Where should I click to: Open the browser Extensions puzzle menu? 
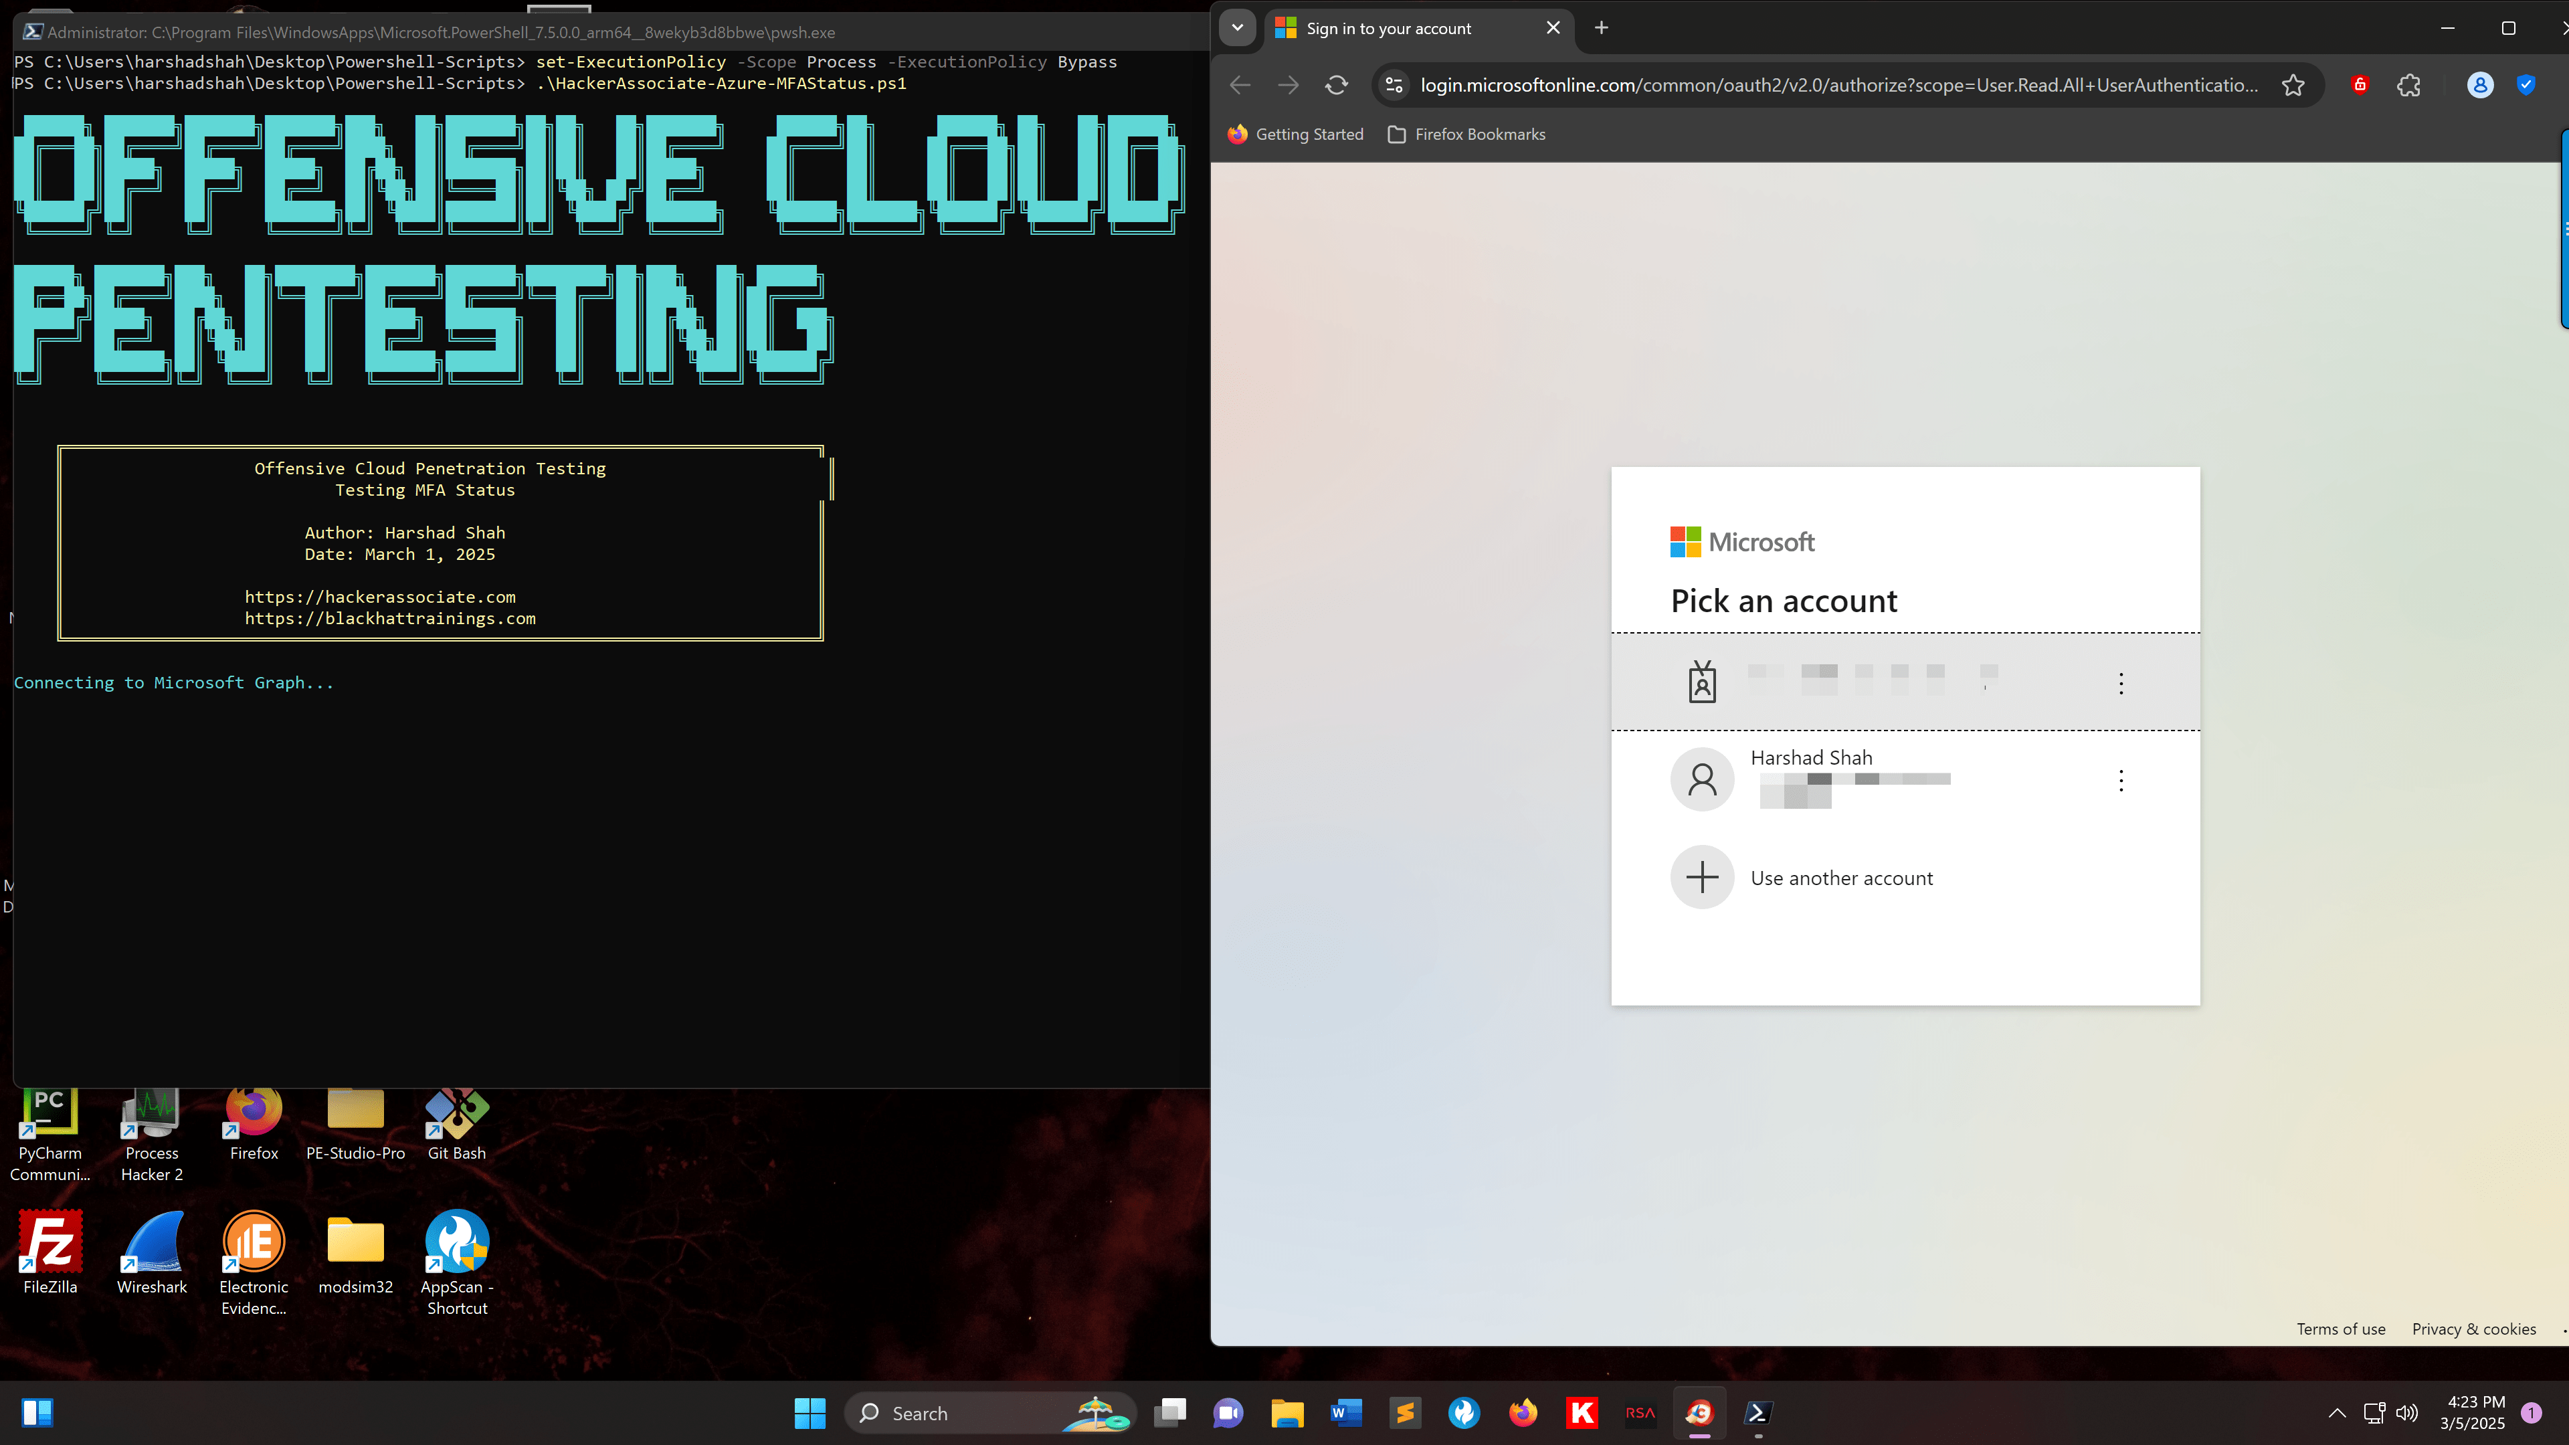point(2408,86)
